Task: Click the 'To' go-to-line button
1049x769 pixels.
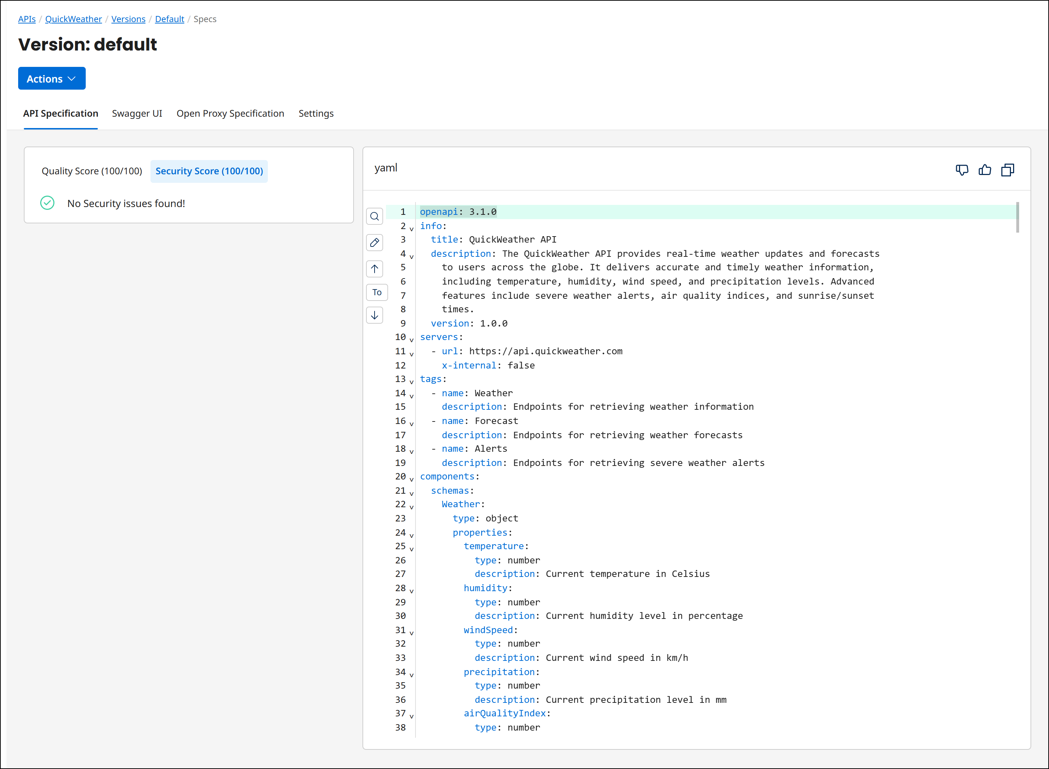Action: pos(376,292)
